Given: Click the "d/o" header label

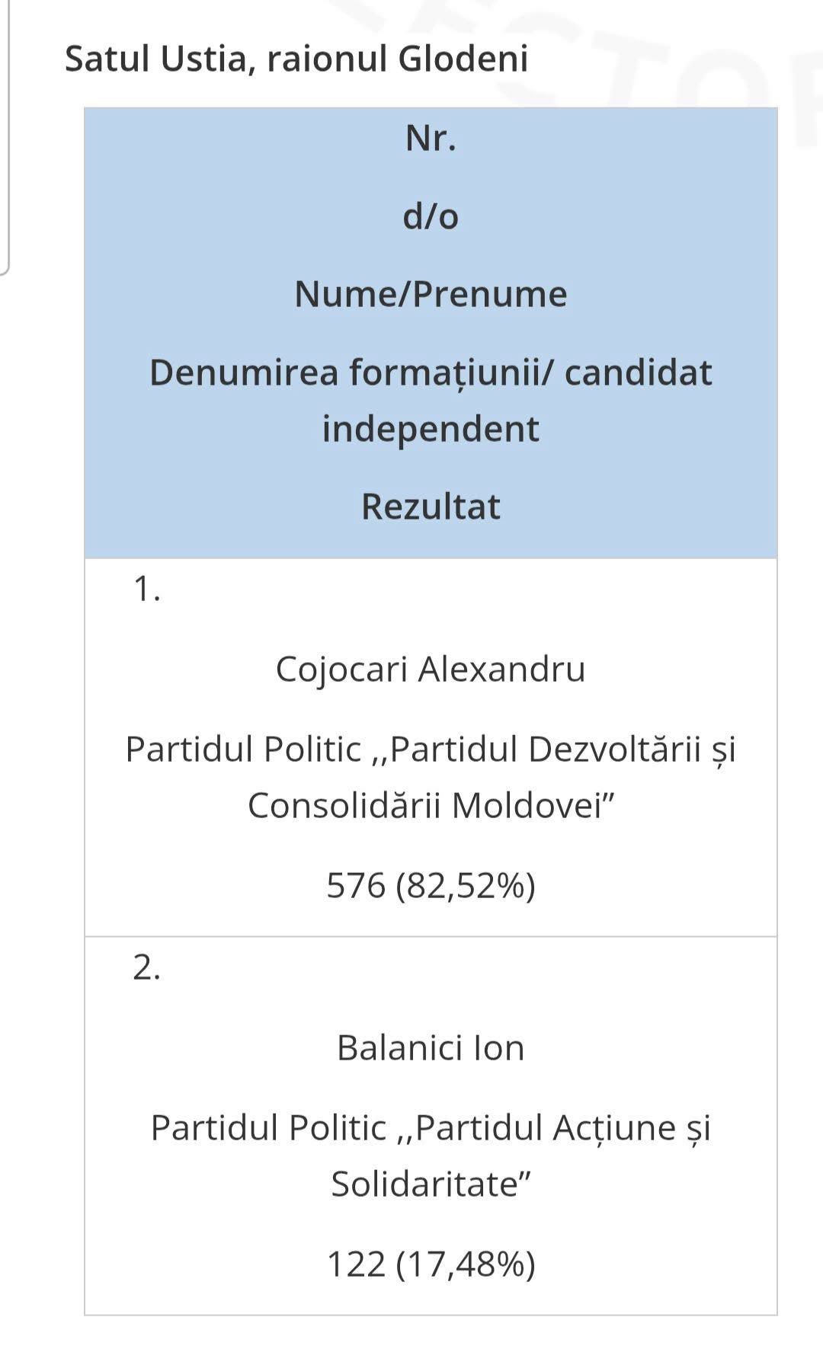Looking at the screenshot, I should (431, 216).
